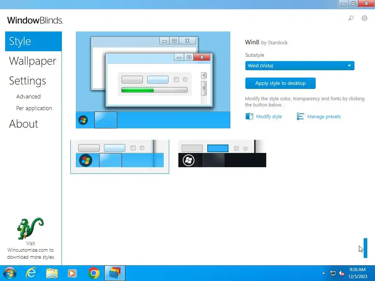Click the Modify style icon
This screenshot has height=281, width=375.
(249, 116)
